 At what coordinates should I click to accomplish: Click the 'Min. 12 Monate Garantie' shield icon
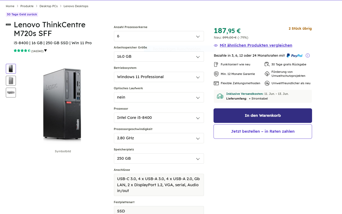pos(216,74)
